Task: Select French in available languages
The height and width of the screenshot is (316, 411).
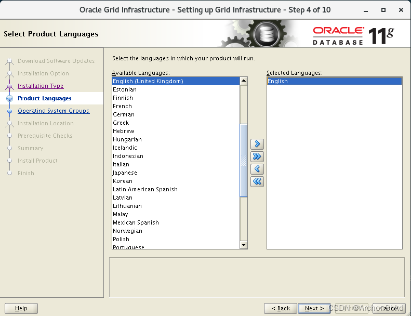Action: (176, 106)
